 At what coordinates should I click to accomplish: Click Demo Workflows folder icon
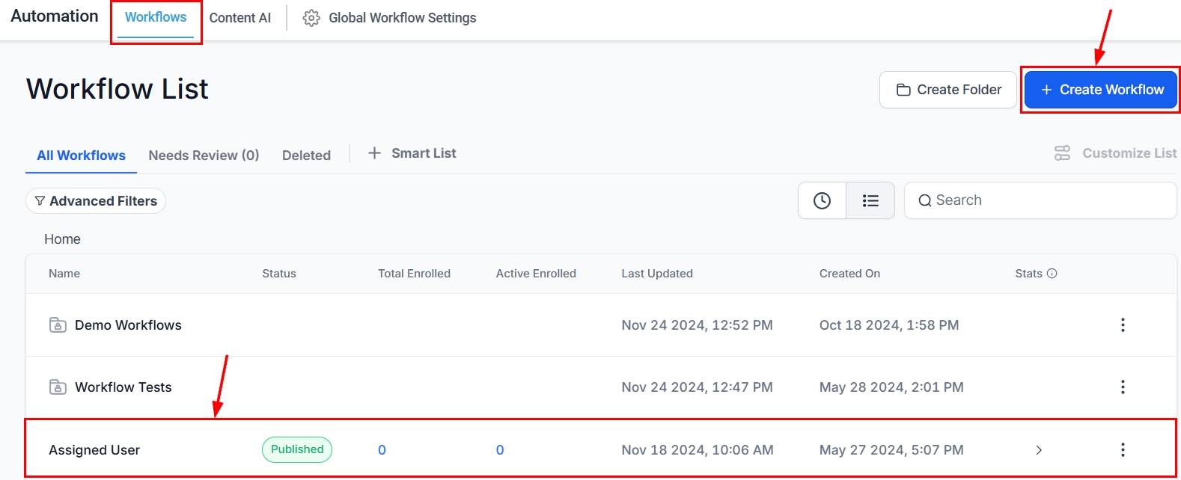[58, 325]
